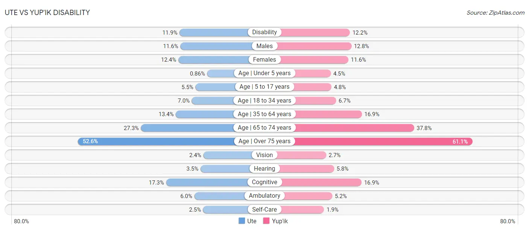Select the Ambulatory category label
This screenshot has height=230, width=529.
pos(264,196)
